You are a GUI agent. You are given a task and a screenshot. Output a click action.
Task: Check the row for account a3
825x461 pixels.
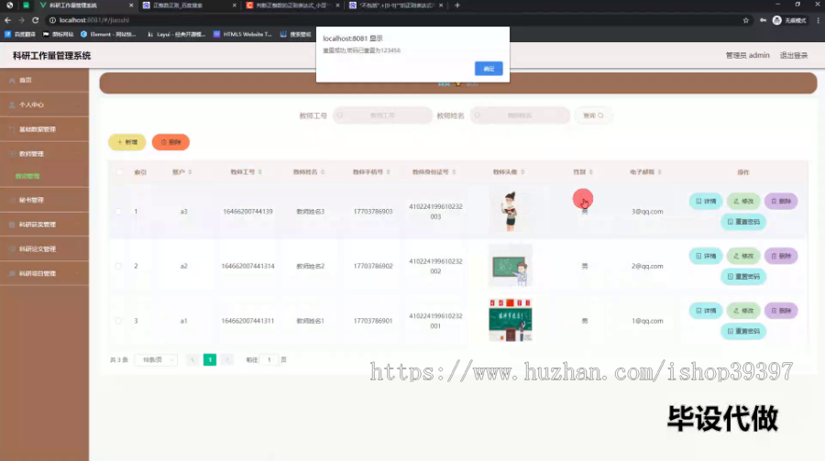[118, 212]
